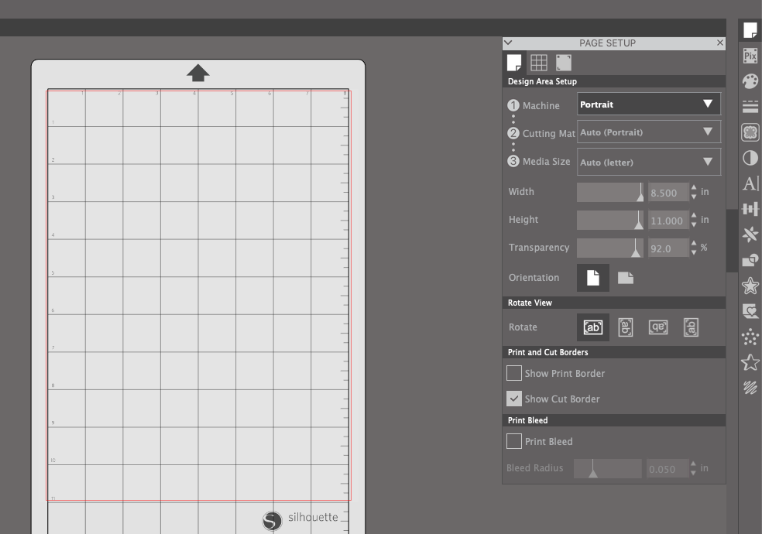
Task: Open the Replicate panel icon
Action: click(750, 234)
